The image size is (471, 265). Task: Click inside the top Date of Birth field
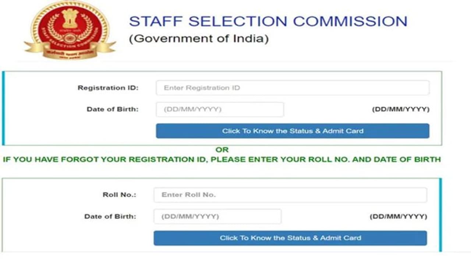click(220, 109)
